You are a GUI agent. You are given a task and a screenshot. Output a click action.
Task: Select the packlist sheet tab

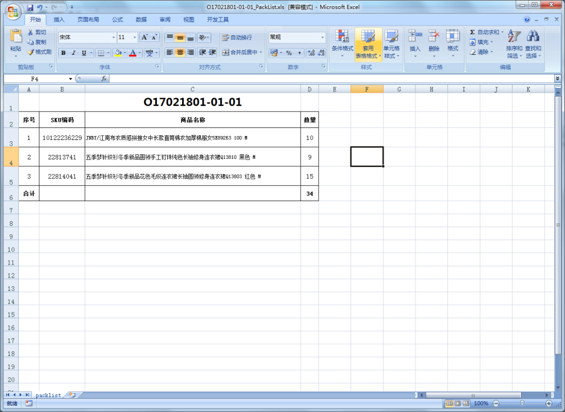[x=48, y=395]
